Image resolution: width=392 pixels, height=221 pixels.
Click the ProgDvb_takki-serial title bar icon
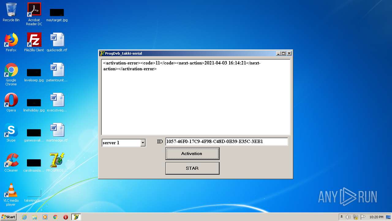tap(102, 53)
